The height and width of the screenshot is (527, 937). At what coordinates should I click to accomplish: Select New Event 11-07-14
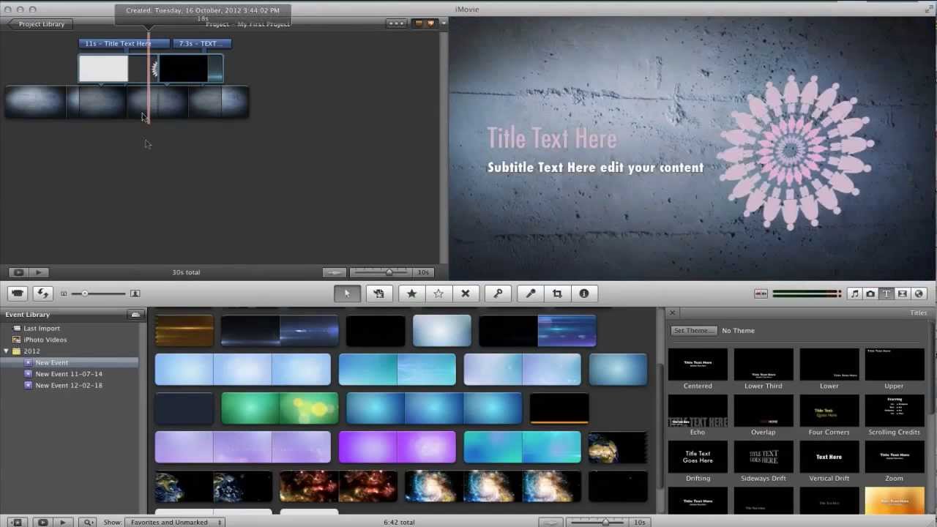click(69, 374)
